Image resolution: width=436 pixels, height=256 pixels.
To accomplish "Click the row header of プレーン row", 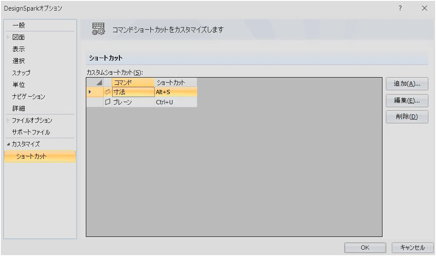I will [95, 102].
